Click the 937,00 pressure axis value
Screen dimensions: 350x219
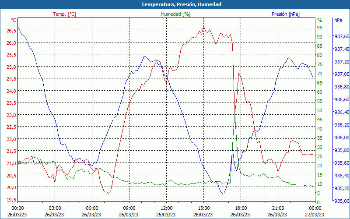pyautogui.click(x=341, y=74)
